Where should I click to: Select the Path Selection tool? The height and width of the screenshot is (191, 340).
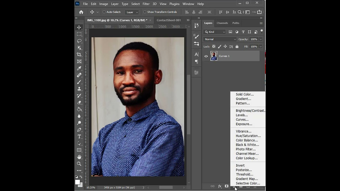(79, 143)
